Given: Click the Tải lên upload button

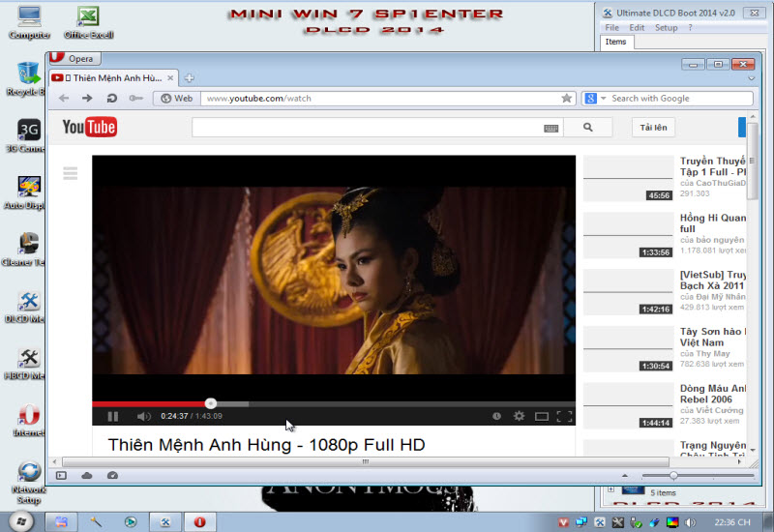Looking at the screenshot, I should tap(653, 128).
